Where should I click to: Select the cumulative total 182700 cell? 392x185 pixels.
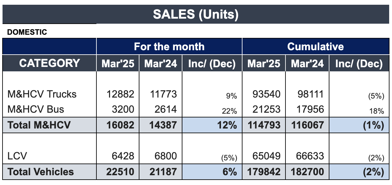[308, 172]
